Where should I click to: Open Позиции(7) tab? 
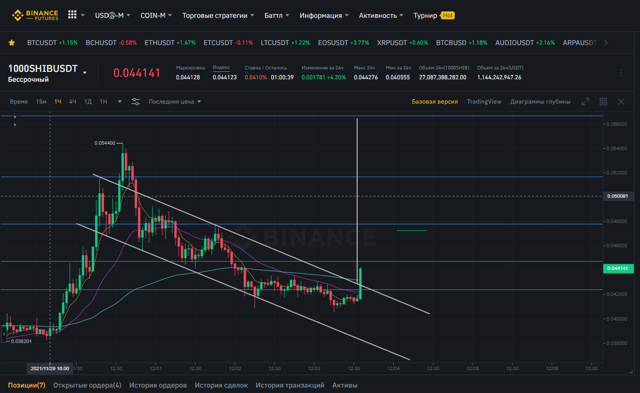(x=27, y=385)
